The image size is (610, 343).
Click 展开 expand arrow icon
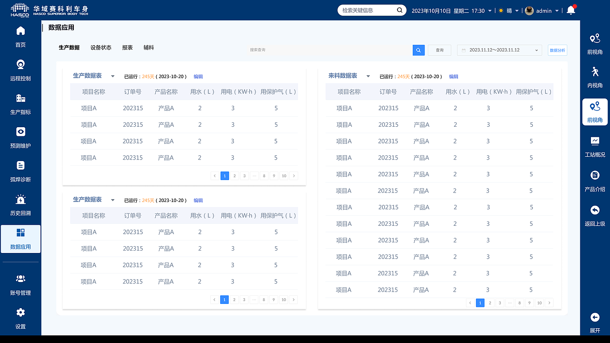click(595, 317)
